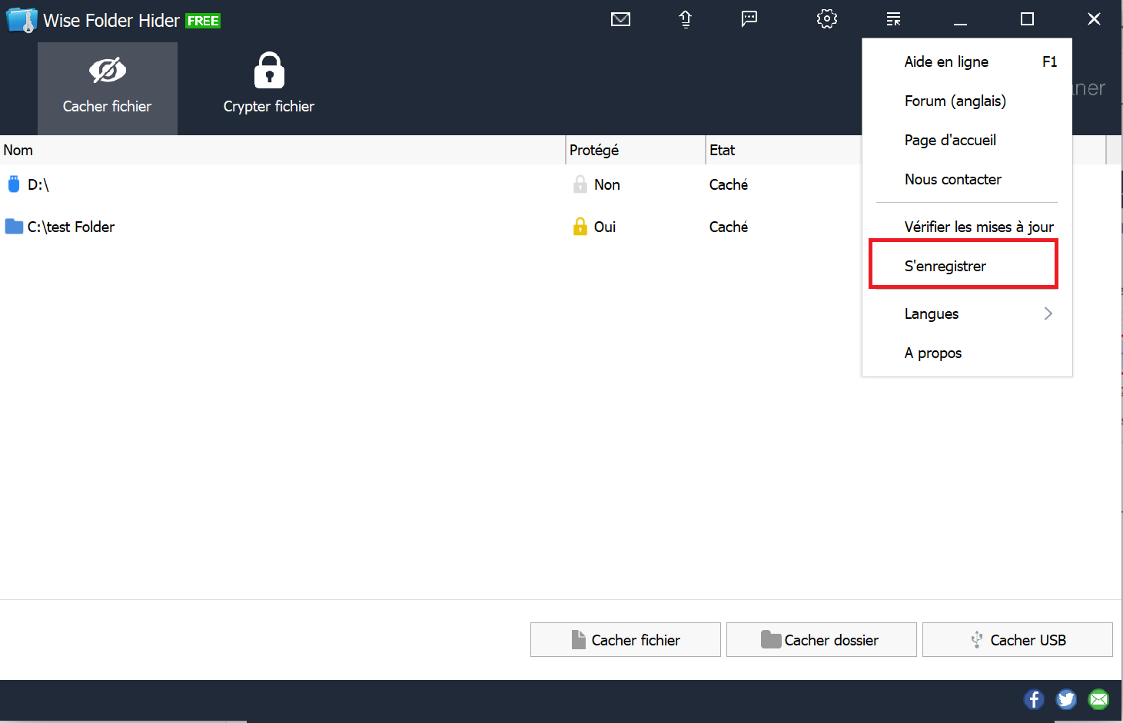The width and height of the screenshot is (1123, 723).
Task: Click 'Caché' status in test Folder row
Action: (x=729, y=227)
